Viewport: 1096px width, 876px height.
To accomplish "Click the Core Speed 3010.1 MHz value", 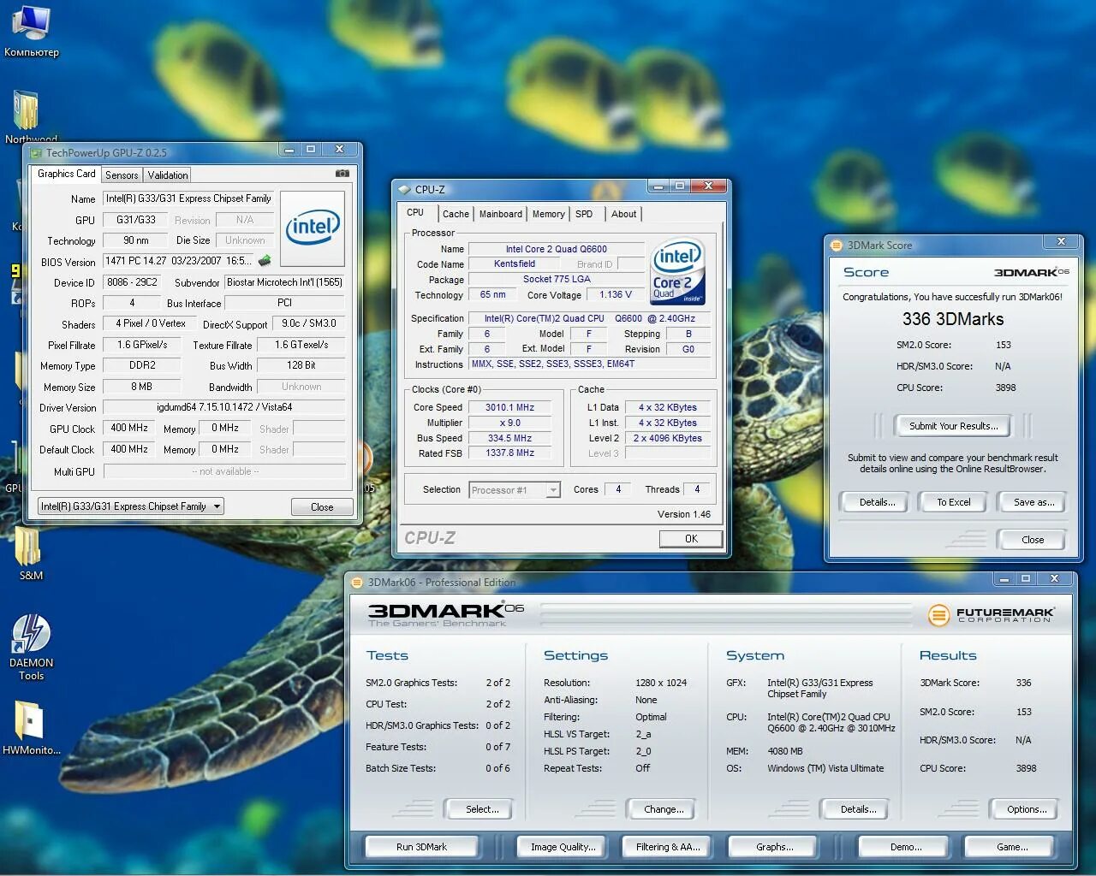I will 509,408.
